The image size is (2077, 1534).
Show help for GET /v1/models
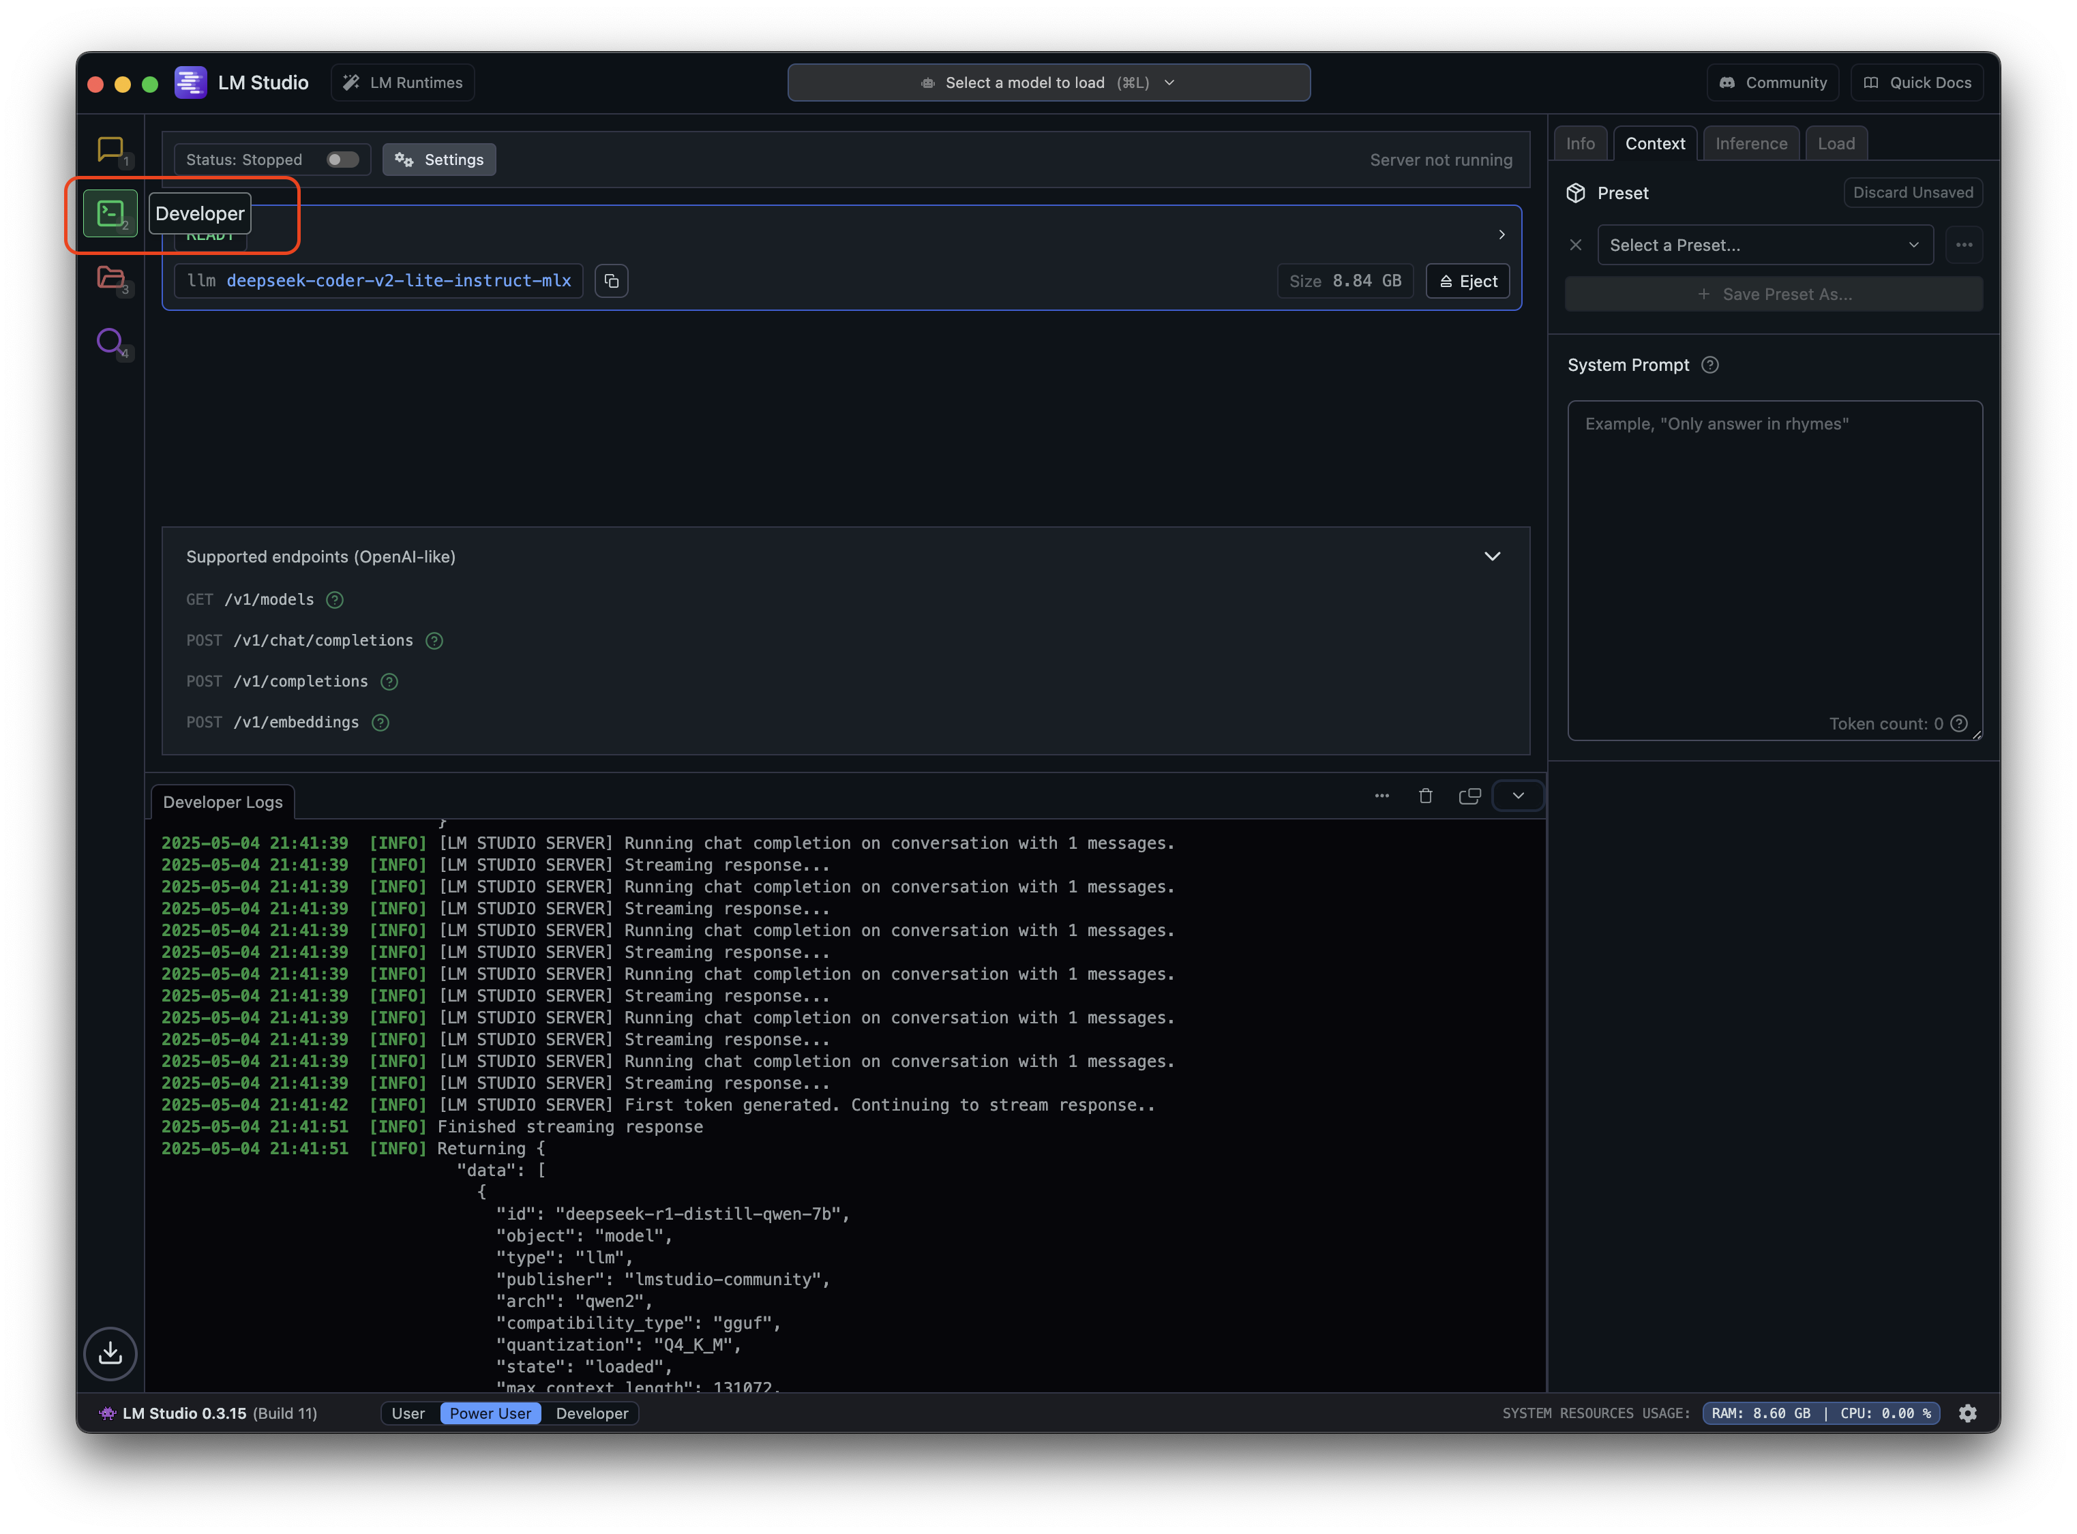point(334,600)
